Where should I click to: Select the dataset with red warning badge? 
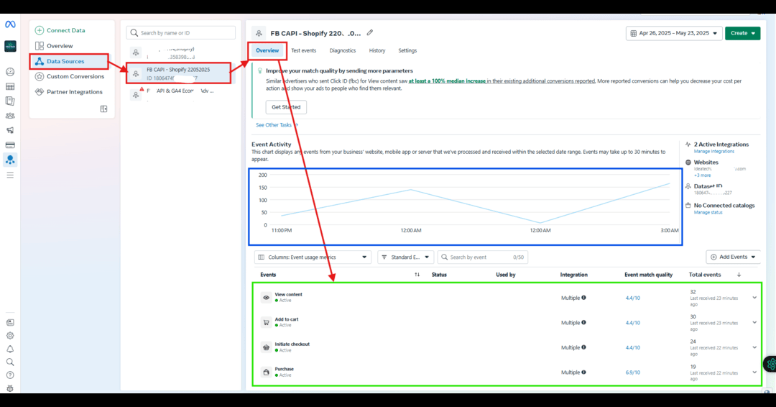178,94
